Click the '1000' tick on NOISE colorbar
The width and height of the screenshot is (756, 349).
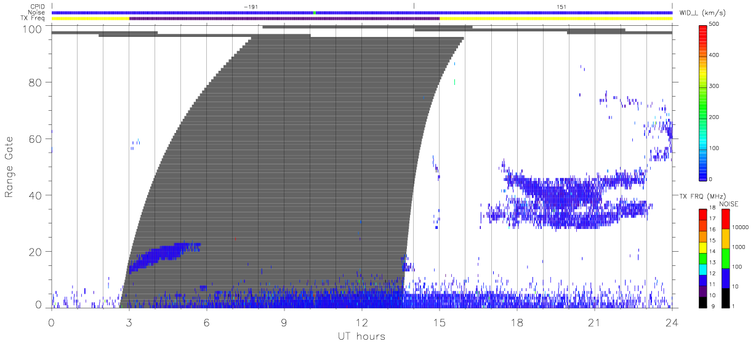click(740, 247)
